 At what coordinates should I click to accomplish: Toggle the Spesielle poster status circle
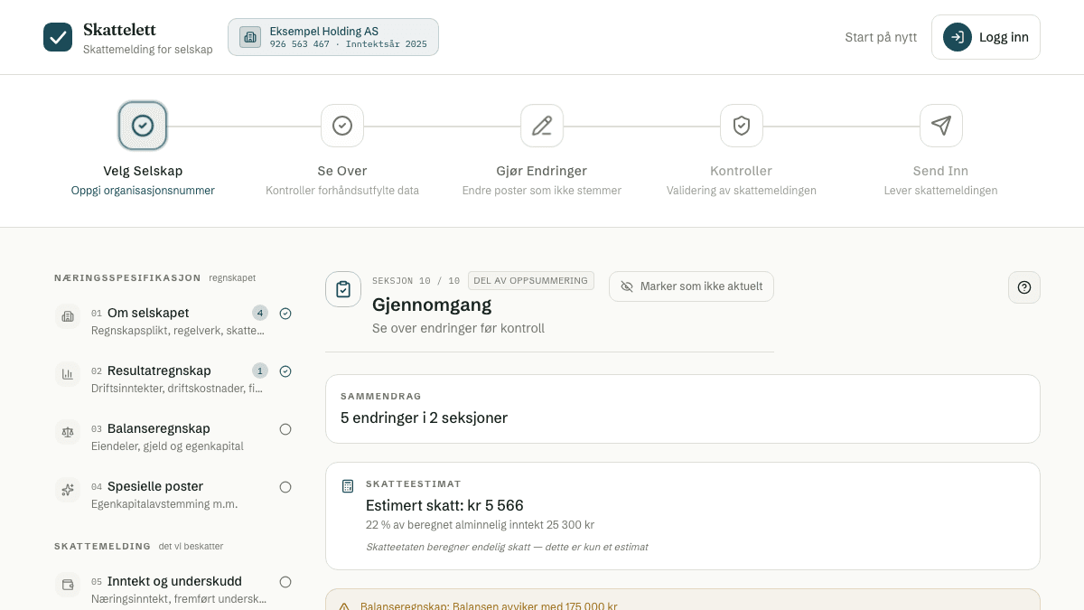pyautogui.click(x=285, y=487)
